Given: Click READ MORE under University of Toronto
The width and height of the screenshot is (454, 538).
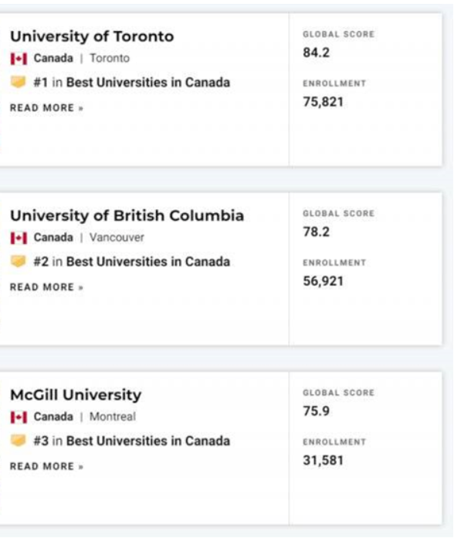Looking at the screenshot, I should coord(46,108).
